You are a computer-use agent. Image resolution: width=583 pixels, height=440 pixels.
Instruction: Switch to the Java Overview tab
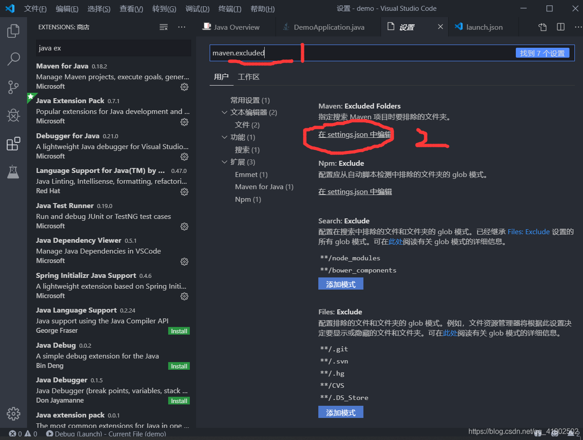pos(236,27)
